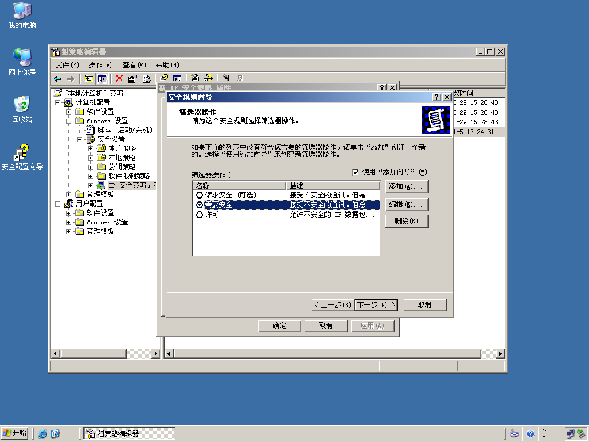Click the 开始 Start button
589x442 pixels.
15,433
